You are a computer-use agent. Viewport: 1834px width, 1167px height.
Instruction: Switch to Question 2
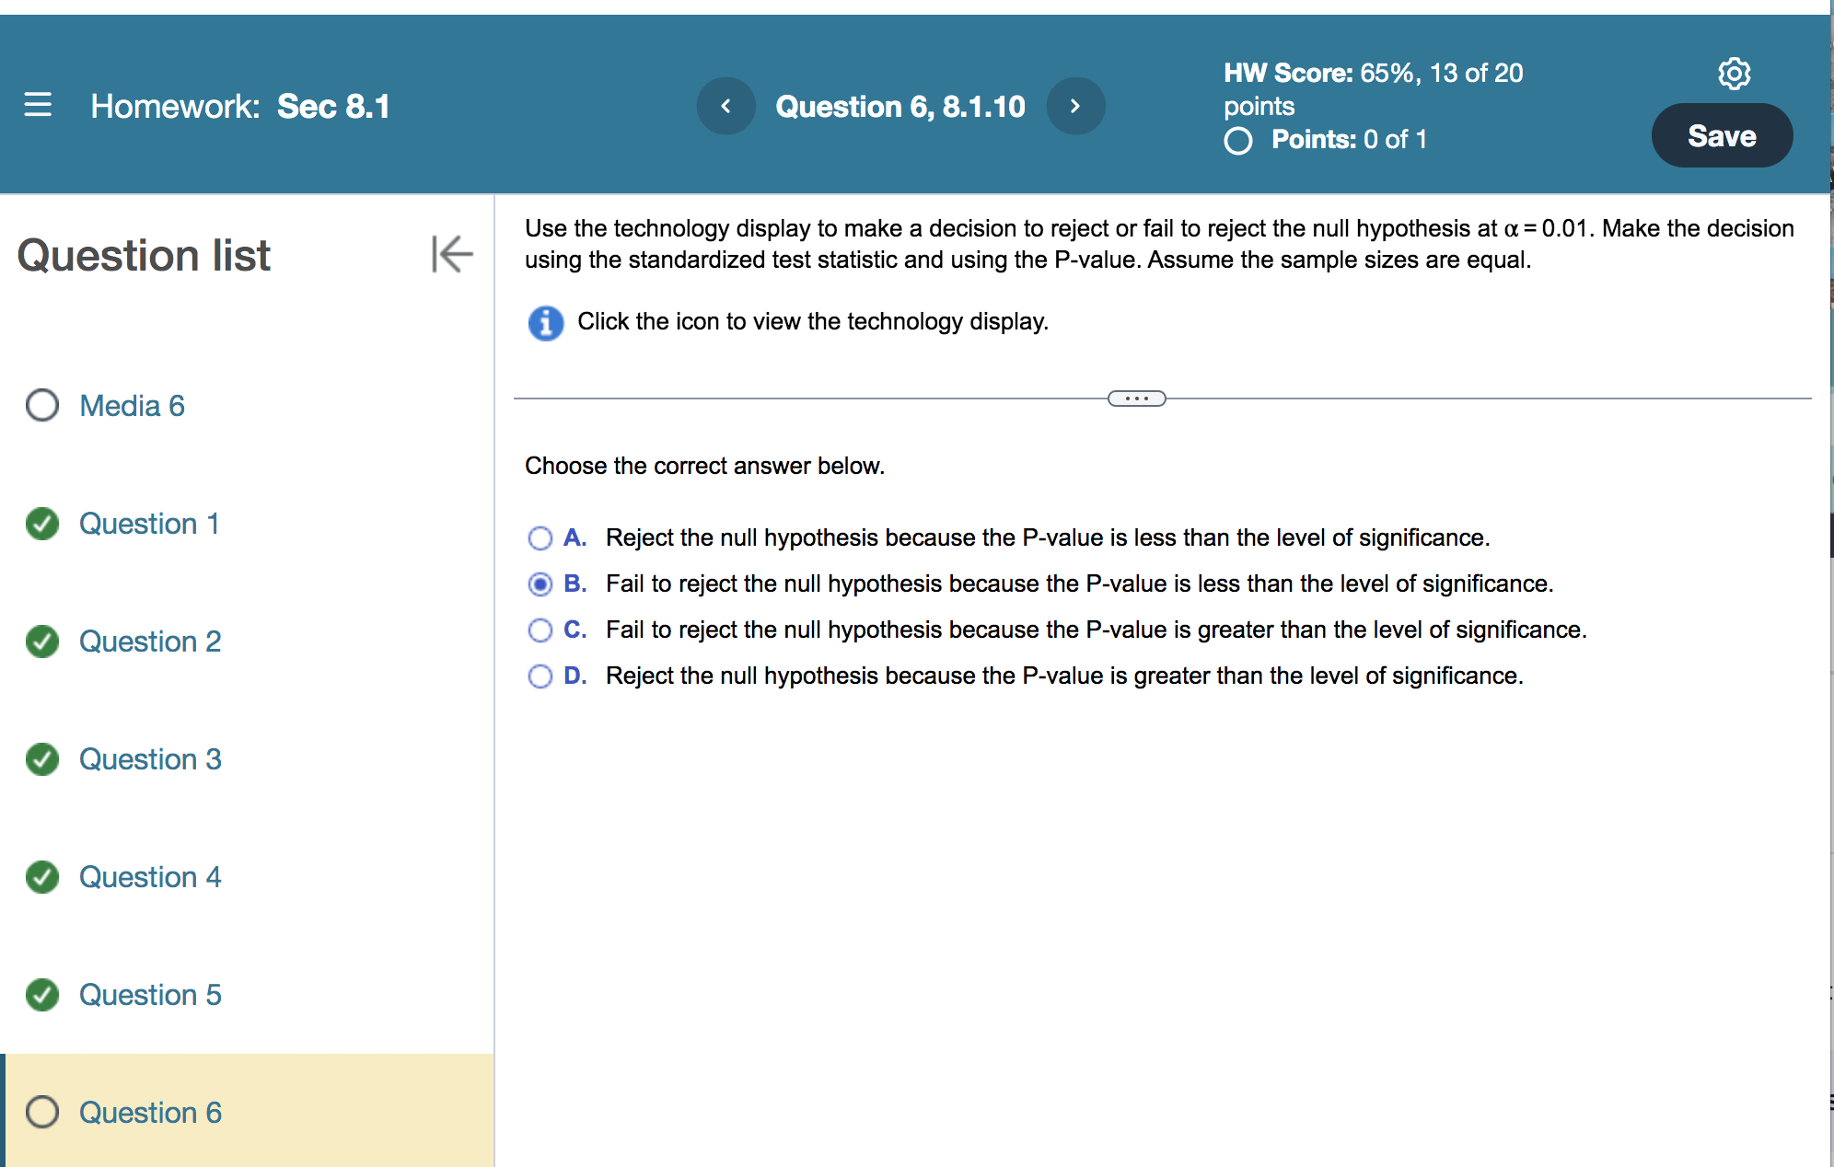(x=150, y=641)
